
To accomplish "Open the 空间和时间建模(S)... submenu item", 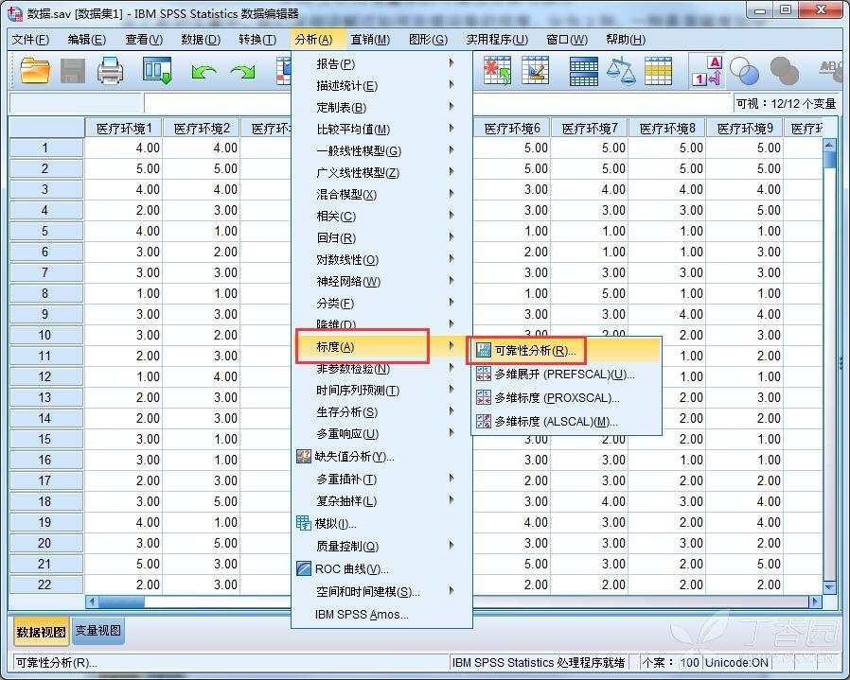I will coord(382,592).
